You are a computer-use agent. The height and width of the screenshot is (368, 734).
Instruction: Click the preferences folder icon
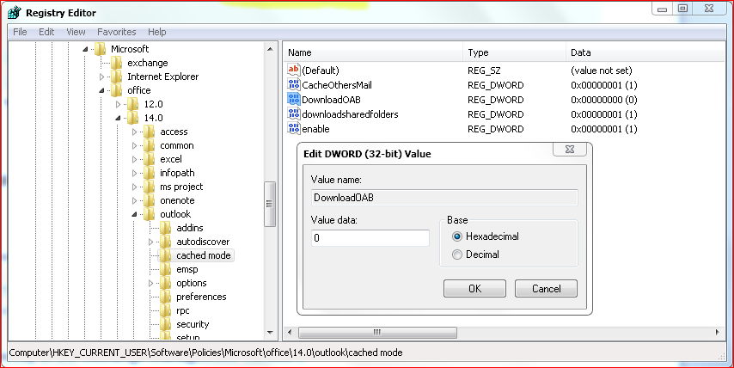[166, 297]
